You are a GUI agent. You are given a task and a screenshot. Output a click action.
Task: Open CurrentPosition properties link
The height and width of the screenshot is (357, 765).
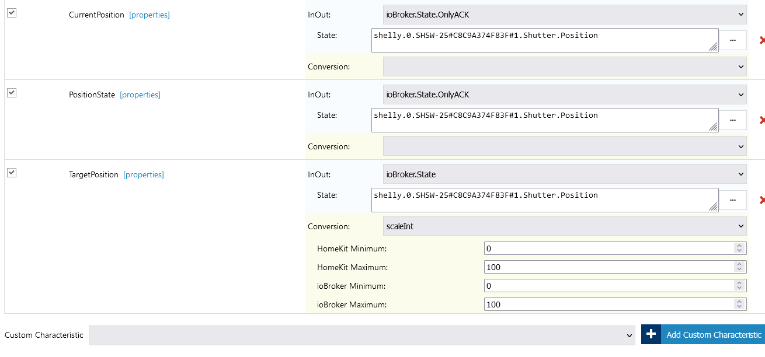pos(149,15)
